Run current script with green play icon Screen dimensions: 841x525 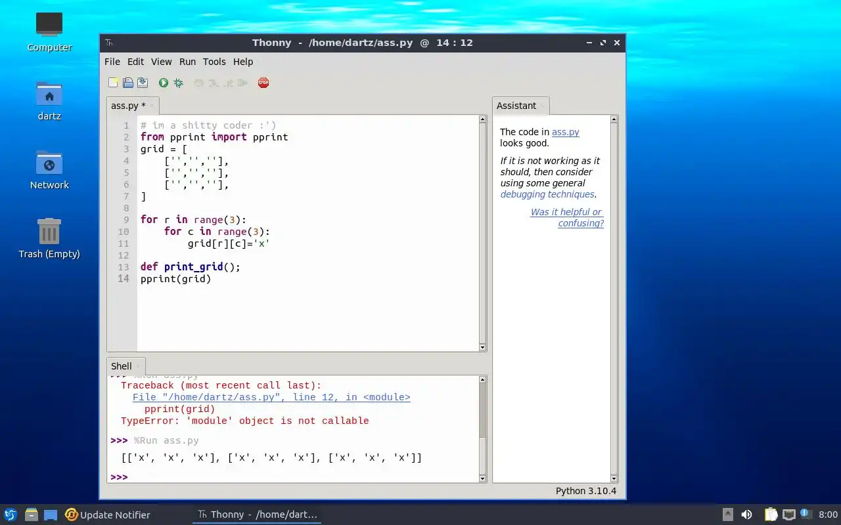(x=163, y=83)
